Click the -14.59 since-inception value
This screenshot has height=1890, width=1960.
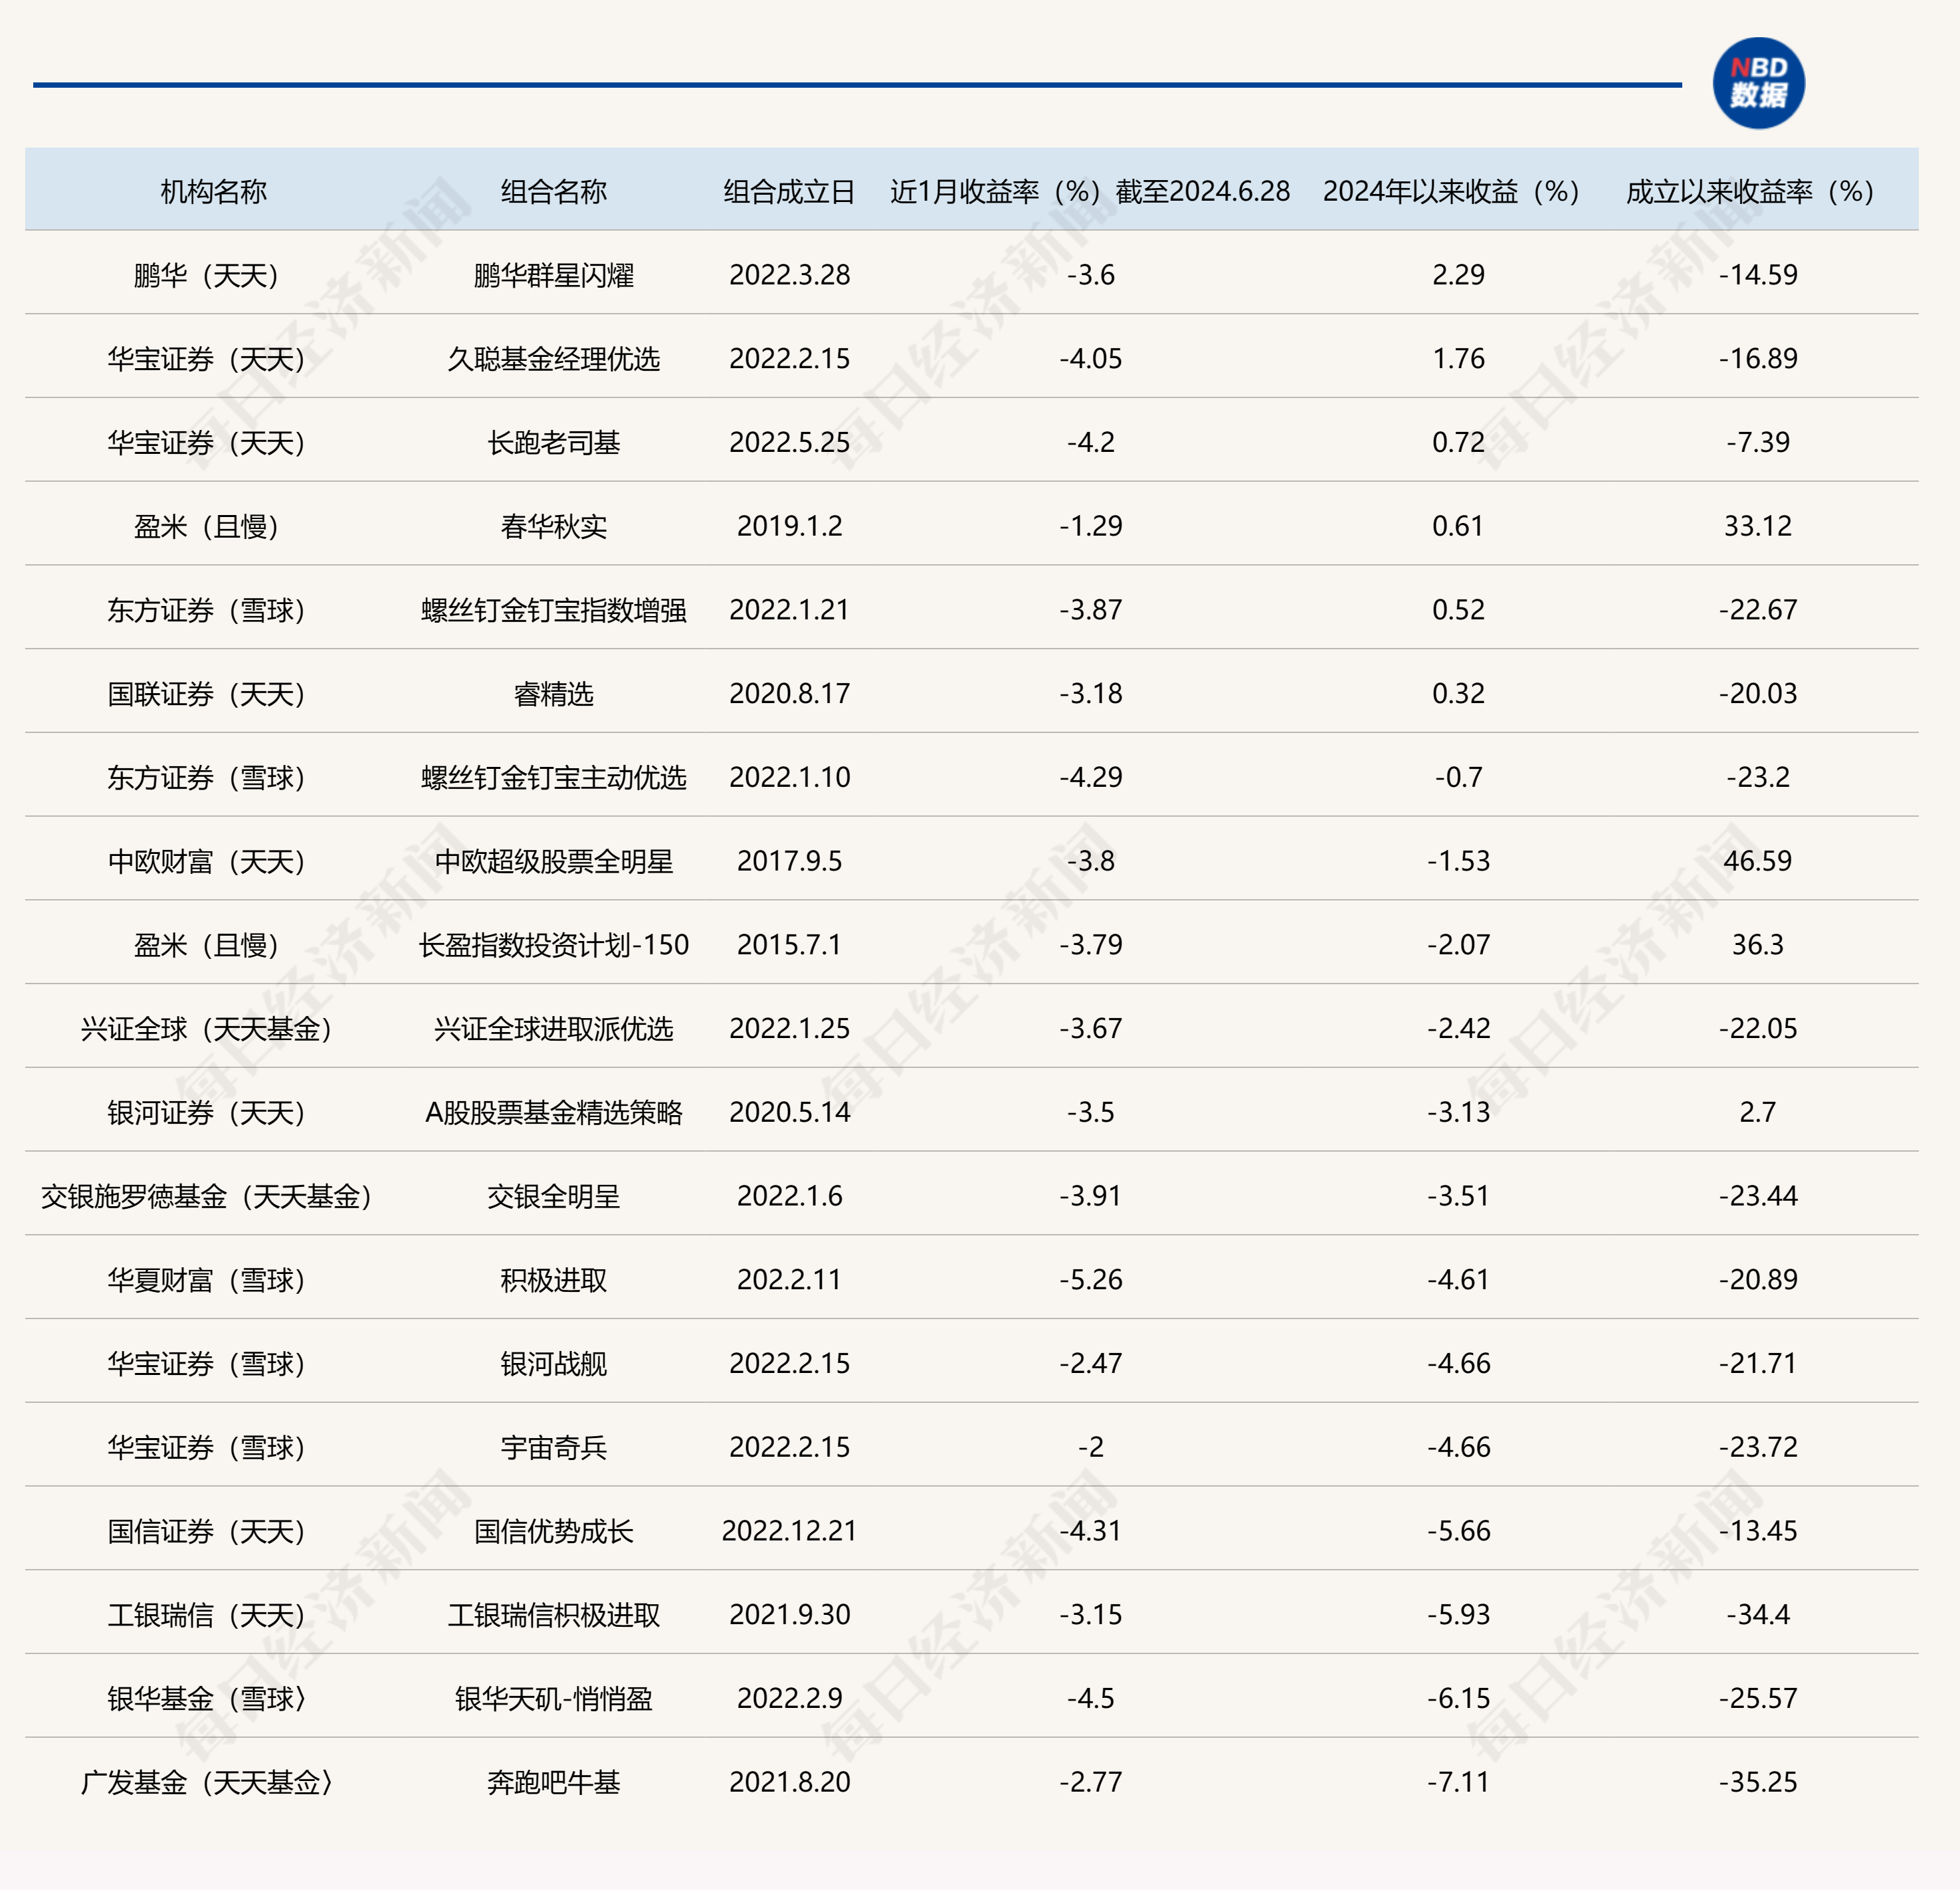click(1758, 275)
